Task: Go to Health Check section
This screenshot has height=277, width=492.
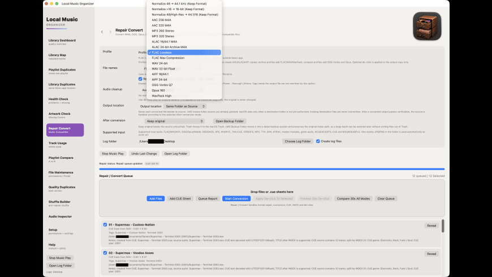Action: point(65,101)
